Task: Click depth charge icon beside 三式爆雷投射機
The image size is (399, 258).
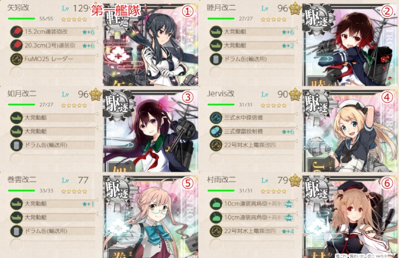Action: coord(216,131)
